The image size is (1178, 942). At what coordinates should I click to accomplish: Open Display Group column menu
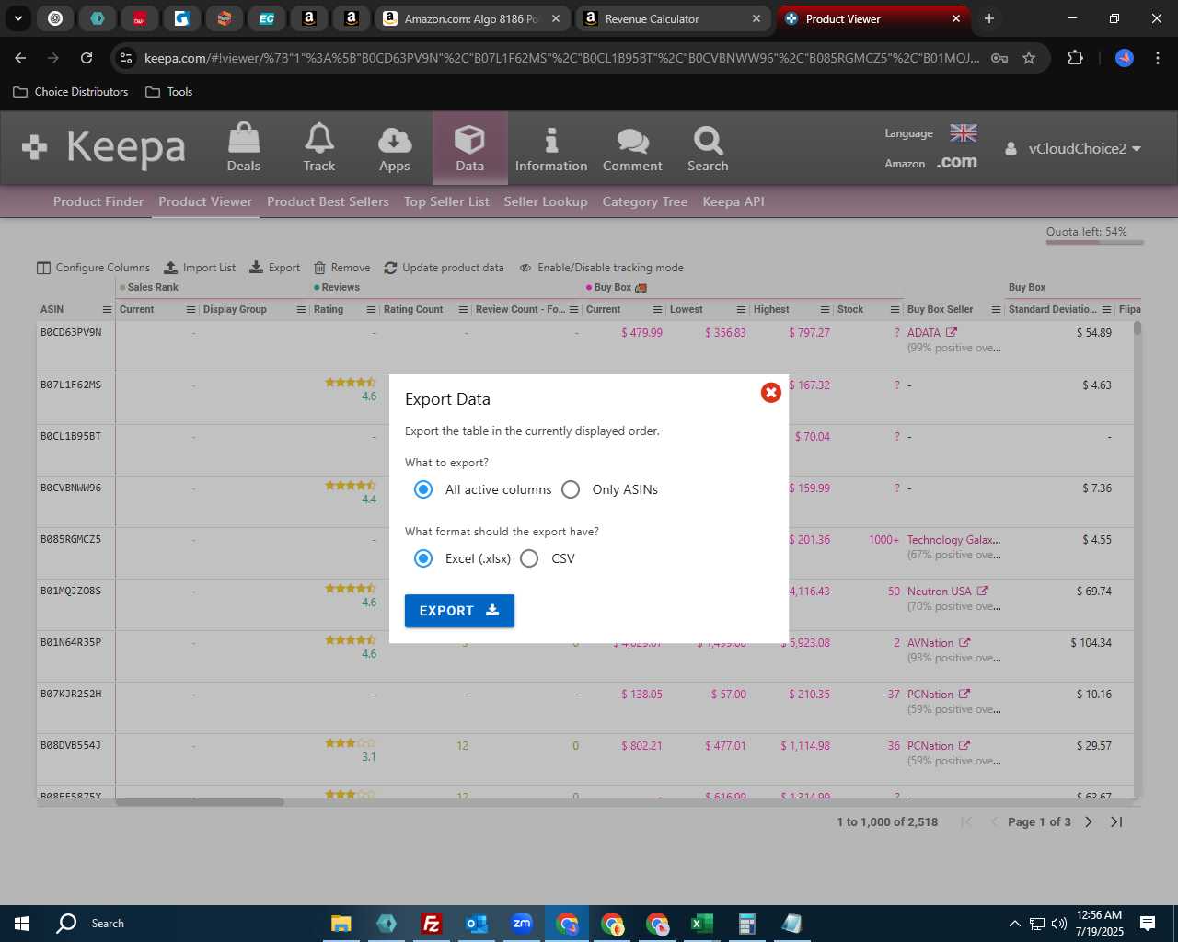coord(302,310)
